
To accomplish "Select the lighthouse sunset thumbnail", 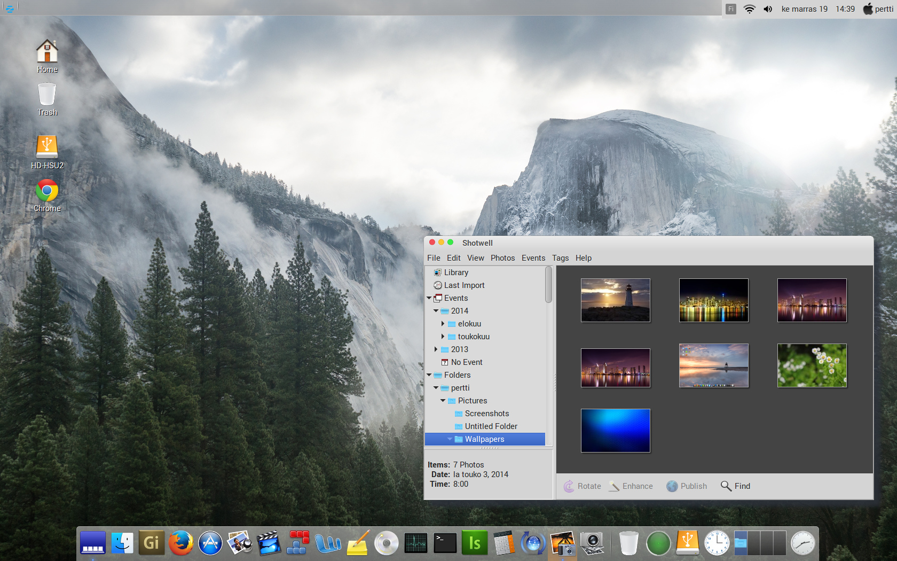I will tap(615, 300).
